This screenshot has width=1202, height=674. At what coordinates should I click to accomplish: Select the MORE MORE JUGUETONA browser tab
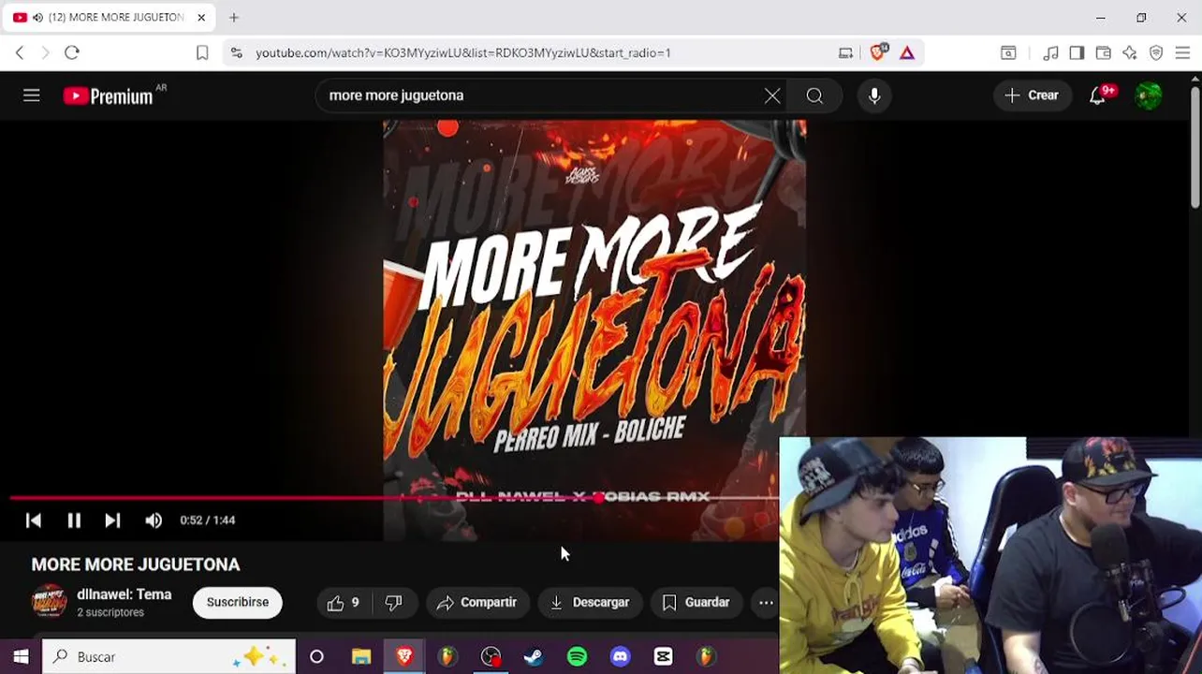click(108, 17)
